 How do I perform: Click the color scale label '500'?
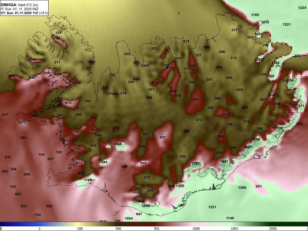click(x=118, y=229)
